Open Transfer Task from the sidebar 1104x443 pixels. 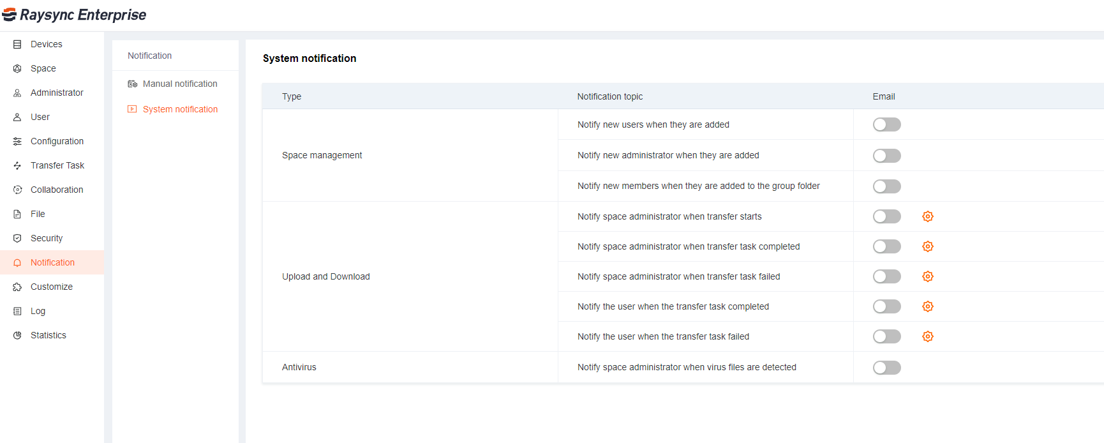click(57, 165)
